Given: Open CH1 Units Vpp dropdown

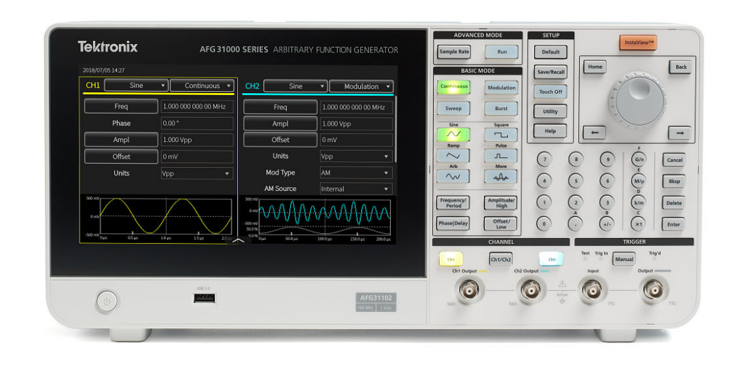Looking at the screenshot, I should pos(197,173).
